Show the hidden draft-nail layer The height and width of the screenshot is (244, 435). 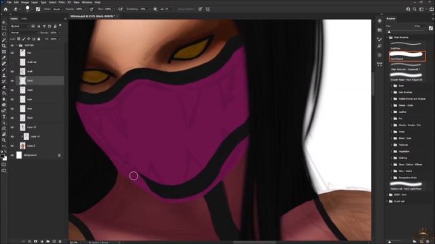(x=12, y=62)
